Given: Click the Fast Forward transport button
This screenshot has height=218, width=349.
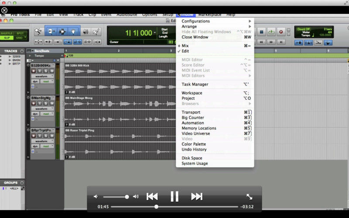Looking at the screenshot, I should point(271,42).
